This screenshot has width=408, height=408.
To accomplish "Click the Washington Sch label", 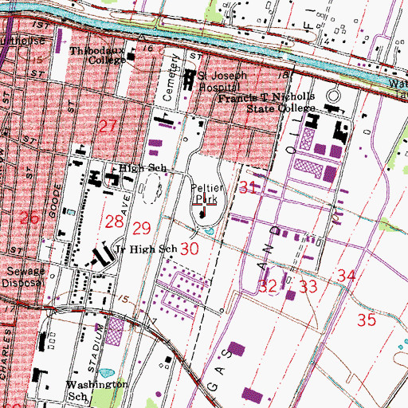I will coord(97,390).
